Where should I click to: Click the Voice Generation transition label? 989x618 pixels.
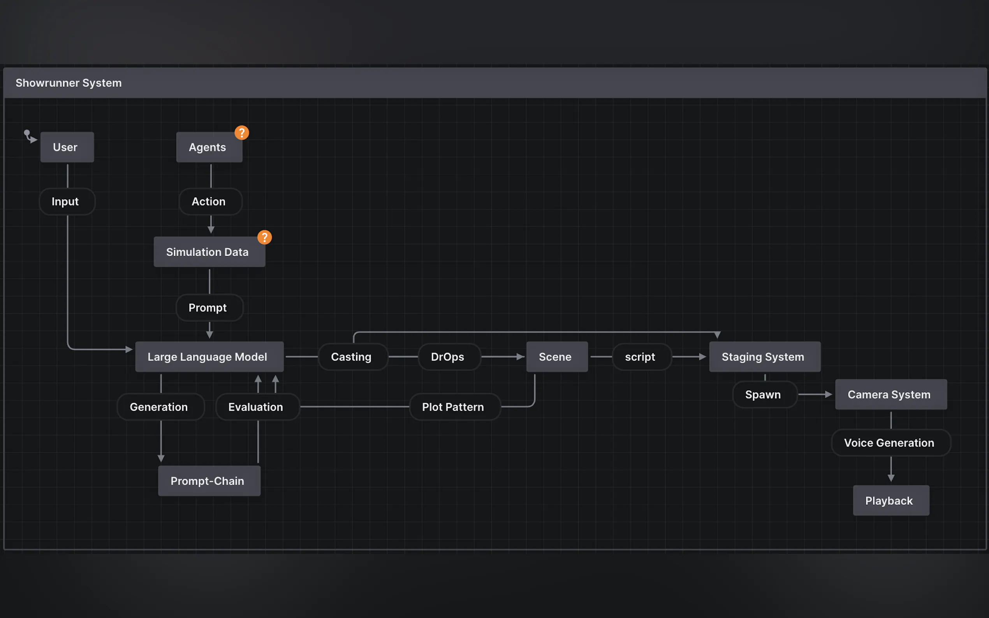click(x=890, y=442)
